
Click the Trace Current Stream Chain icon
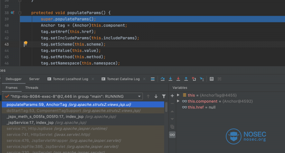pos(219,79)
